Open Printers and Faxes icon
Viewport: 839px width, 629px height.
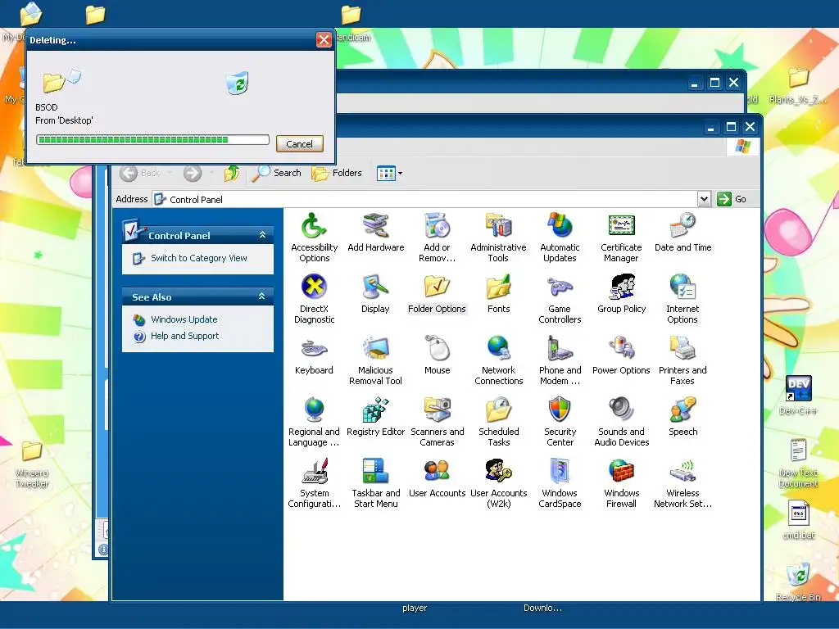point(683,360)
